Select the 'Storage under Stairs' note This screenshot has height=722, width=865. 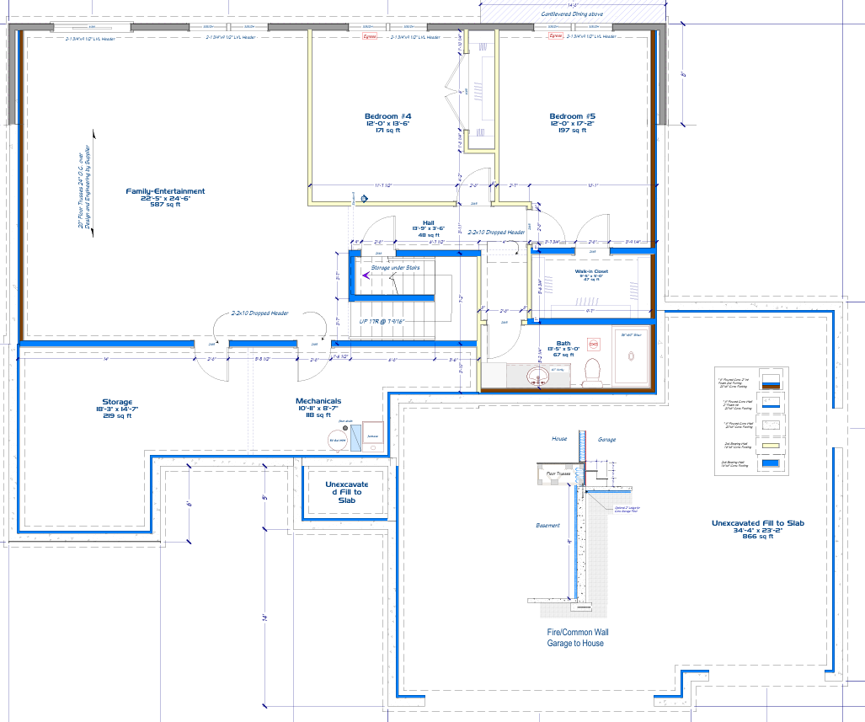pyautogui.click(x=395, y=268)
